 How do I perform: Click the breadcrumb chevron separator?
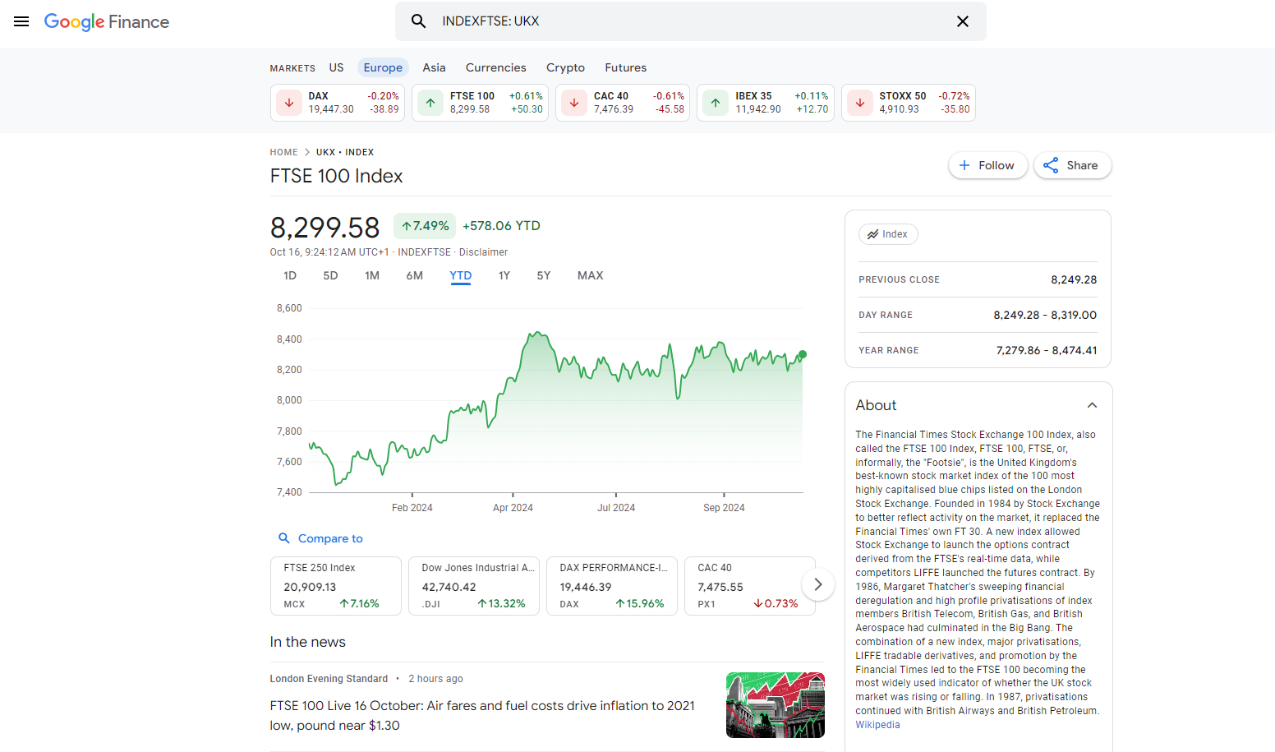tap(307, 152)
